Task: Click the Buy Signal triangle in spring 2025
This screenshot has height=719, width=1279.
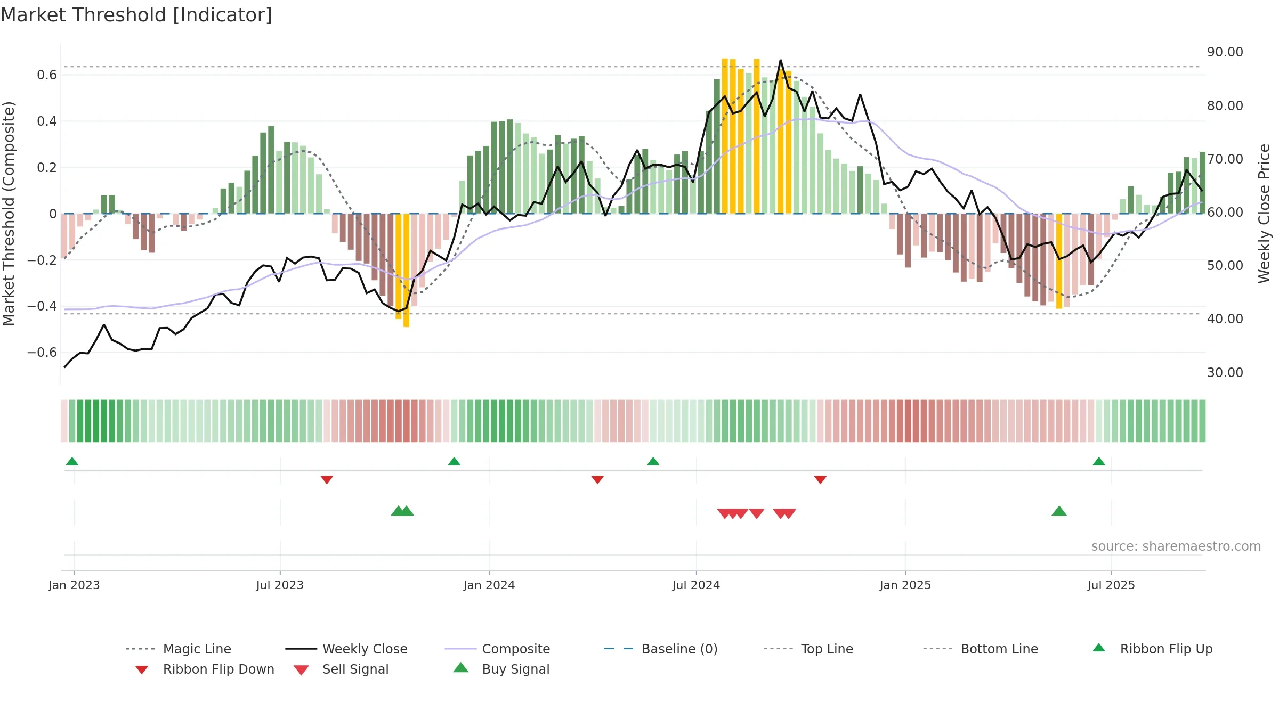Action: (1059, 511)
